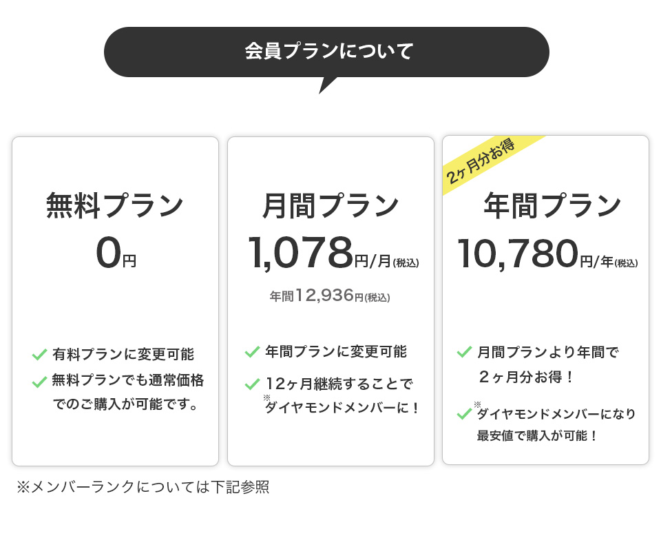Select the 月間プラン card title
661x538 pixels.
click(x=330, y=206)
